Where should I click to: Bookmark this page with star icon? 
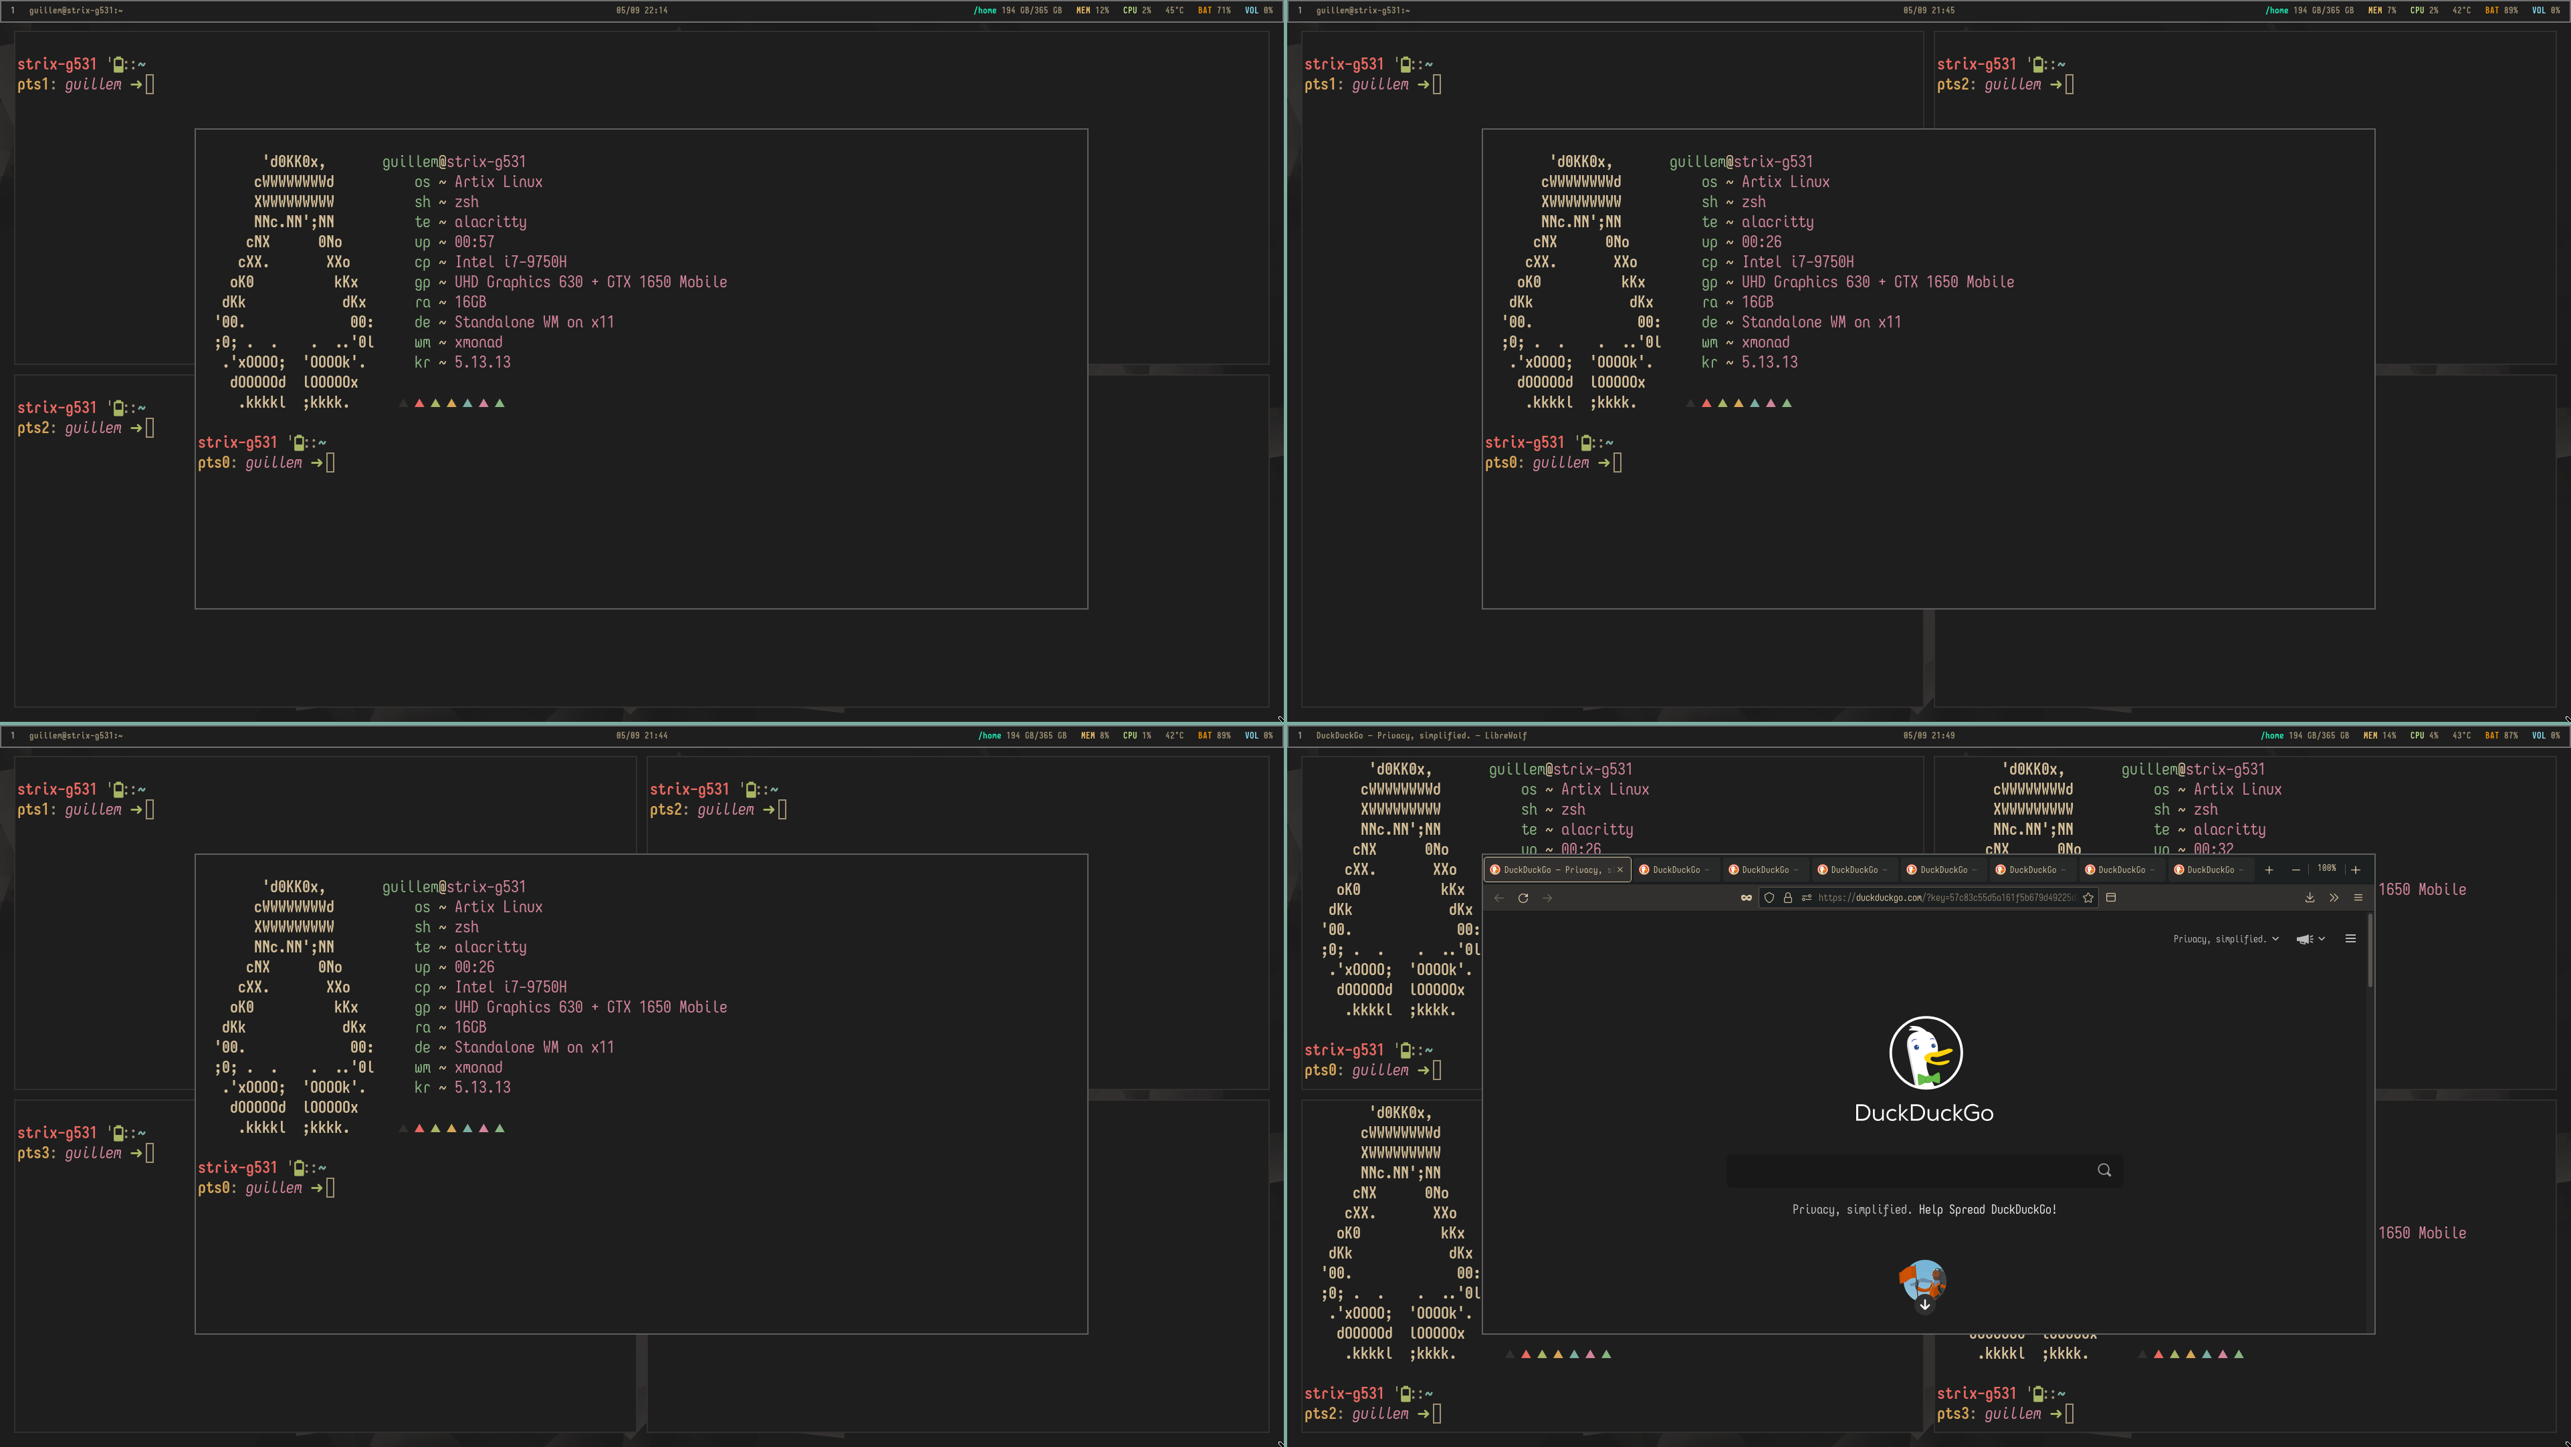point(2088,898)
